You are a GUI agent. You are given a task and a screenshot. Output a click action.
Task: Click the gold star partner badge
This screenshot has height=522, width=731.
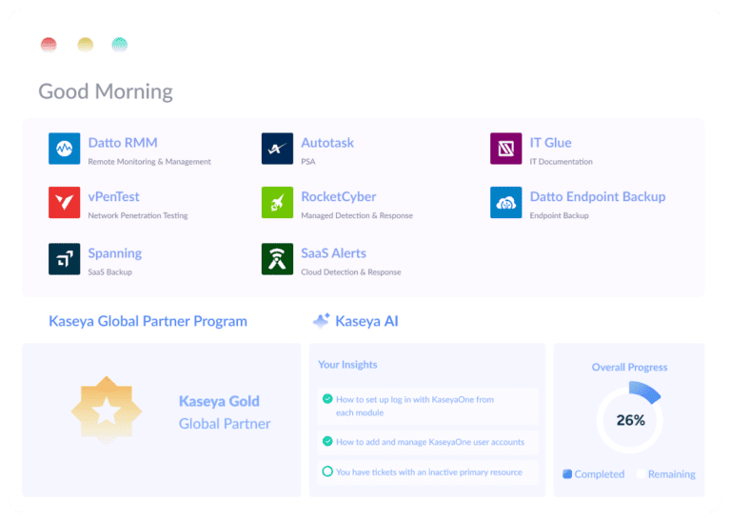[107, 413]
